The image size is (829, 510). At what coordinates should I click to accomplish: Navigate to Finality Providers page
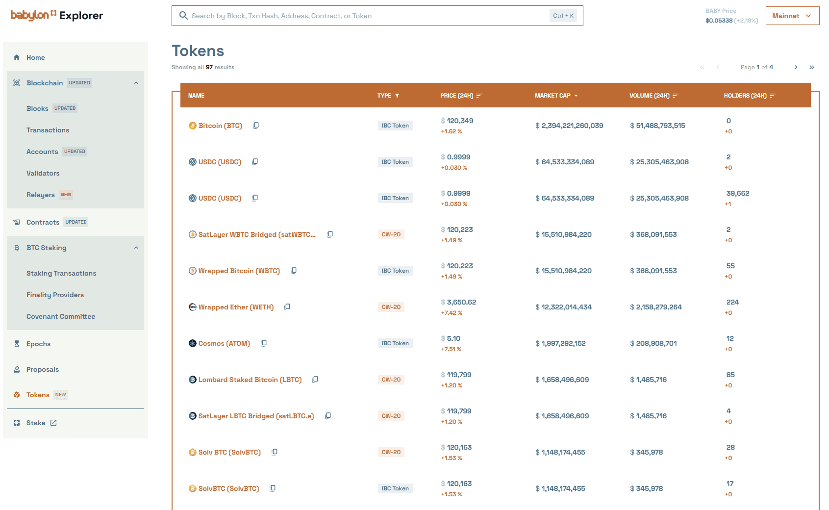55,295
